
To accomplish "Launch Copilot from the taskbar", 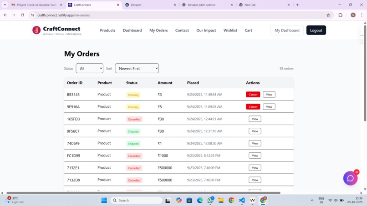I will [179, 201].
